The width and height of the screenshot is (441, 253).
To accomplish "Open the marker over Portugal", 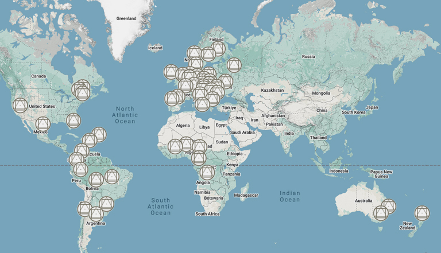I will coord(172,99).
